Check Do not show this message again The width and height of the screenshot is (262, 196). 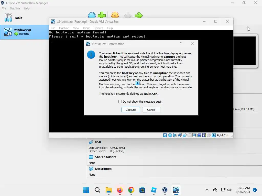point(120,102)
